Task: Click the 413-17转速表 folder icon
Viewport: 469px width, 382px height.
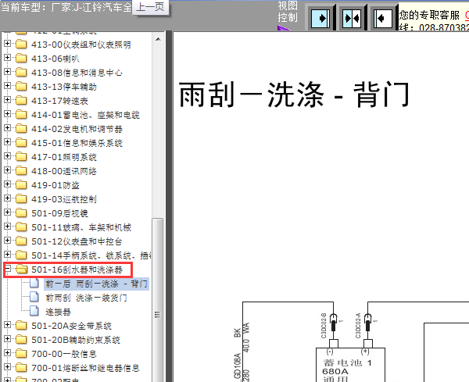Action: pyautogui.click(x=21, y=101)
